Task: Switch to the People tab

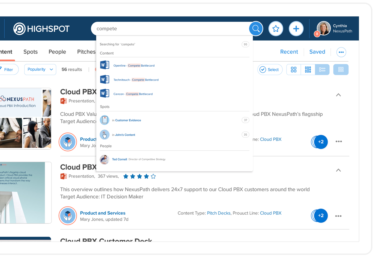Action: pos(57,52)
